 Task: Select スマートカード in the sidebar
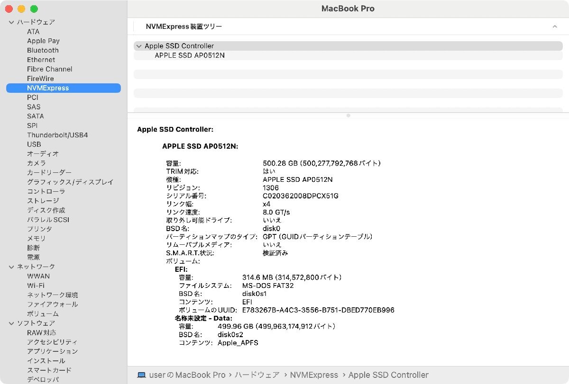(49, 370)
